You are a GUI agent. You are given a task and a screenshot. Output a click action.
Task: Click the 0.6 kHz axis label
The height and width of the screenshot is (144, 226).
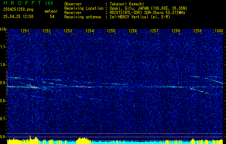point(3,137)
